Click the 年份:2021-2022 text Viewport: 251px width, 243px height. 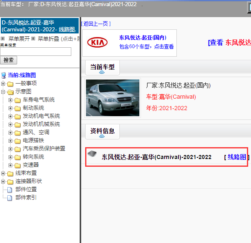pyautogui.click(x=167, y=108)
